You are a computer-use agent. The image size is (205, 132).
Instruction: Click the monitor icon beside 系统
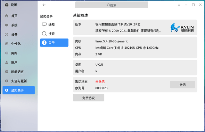pyautogui.click(x=6, y=25)
